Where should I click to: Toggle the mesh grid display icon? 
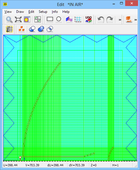[x=78, y=19]
